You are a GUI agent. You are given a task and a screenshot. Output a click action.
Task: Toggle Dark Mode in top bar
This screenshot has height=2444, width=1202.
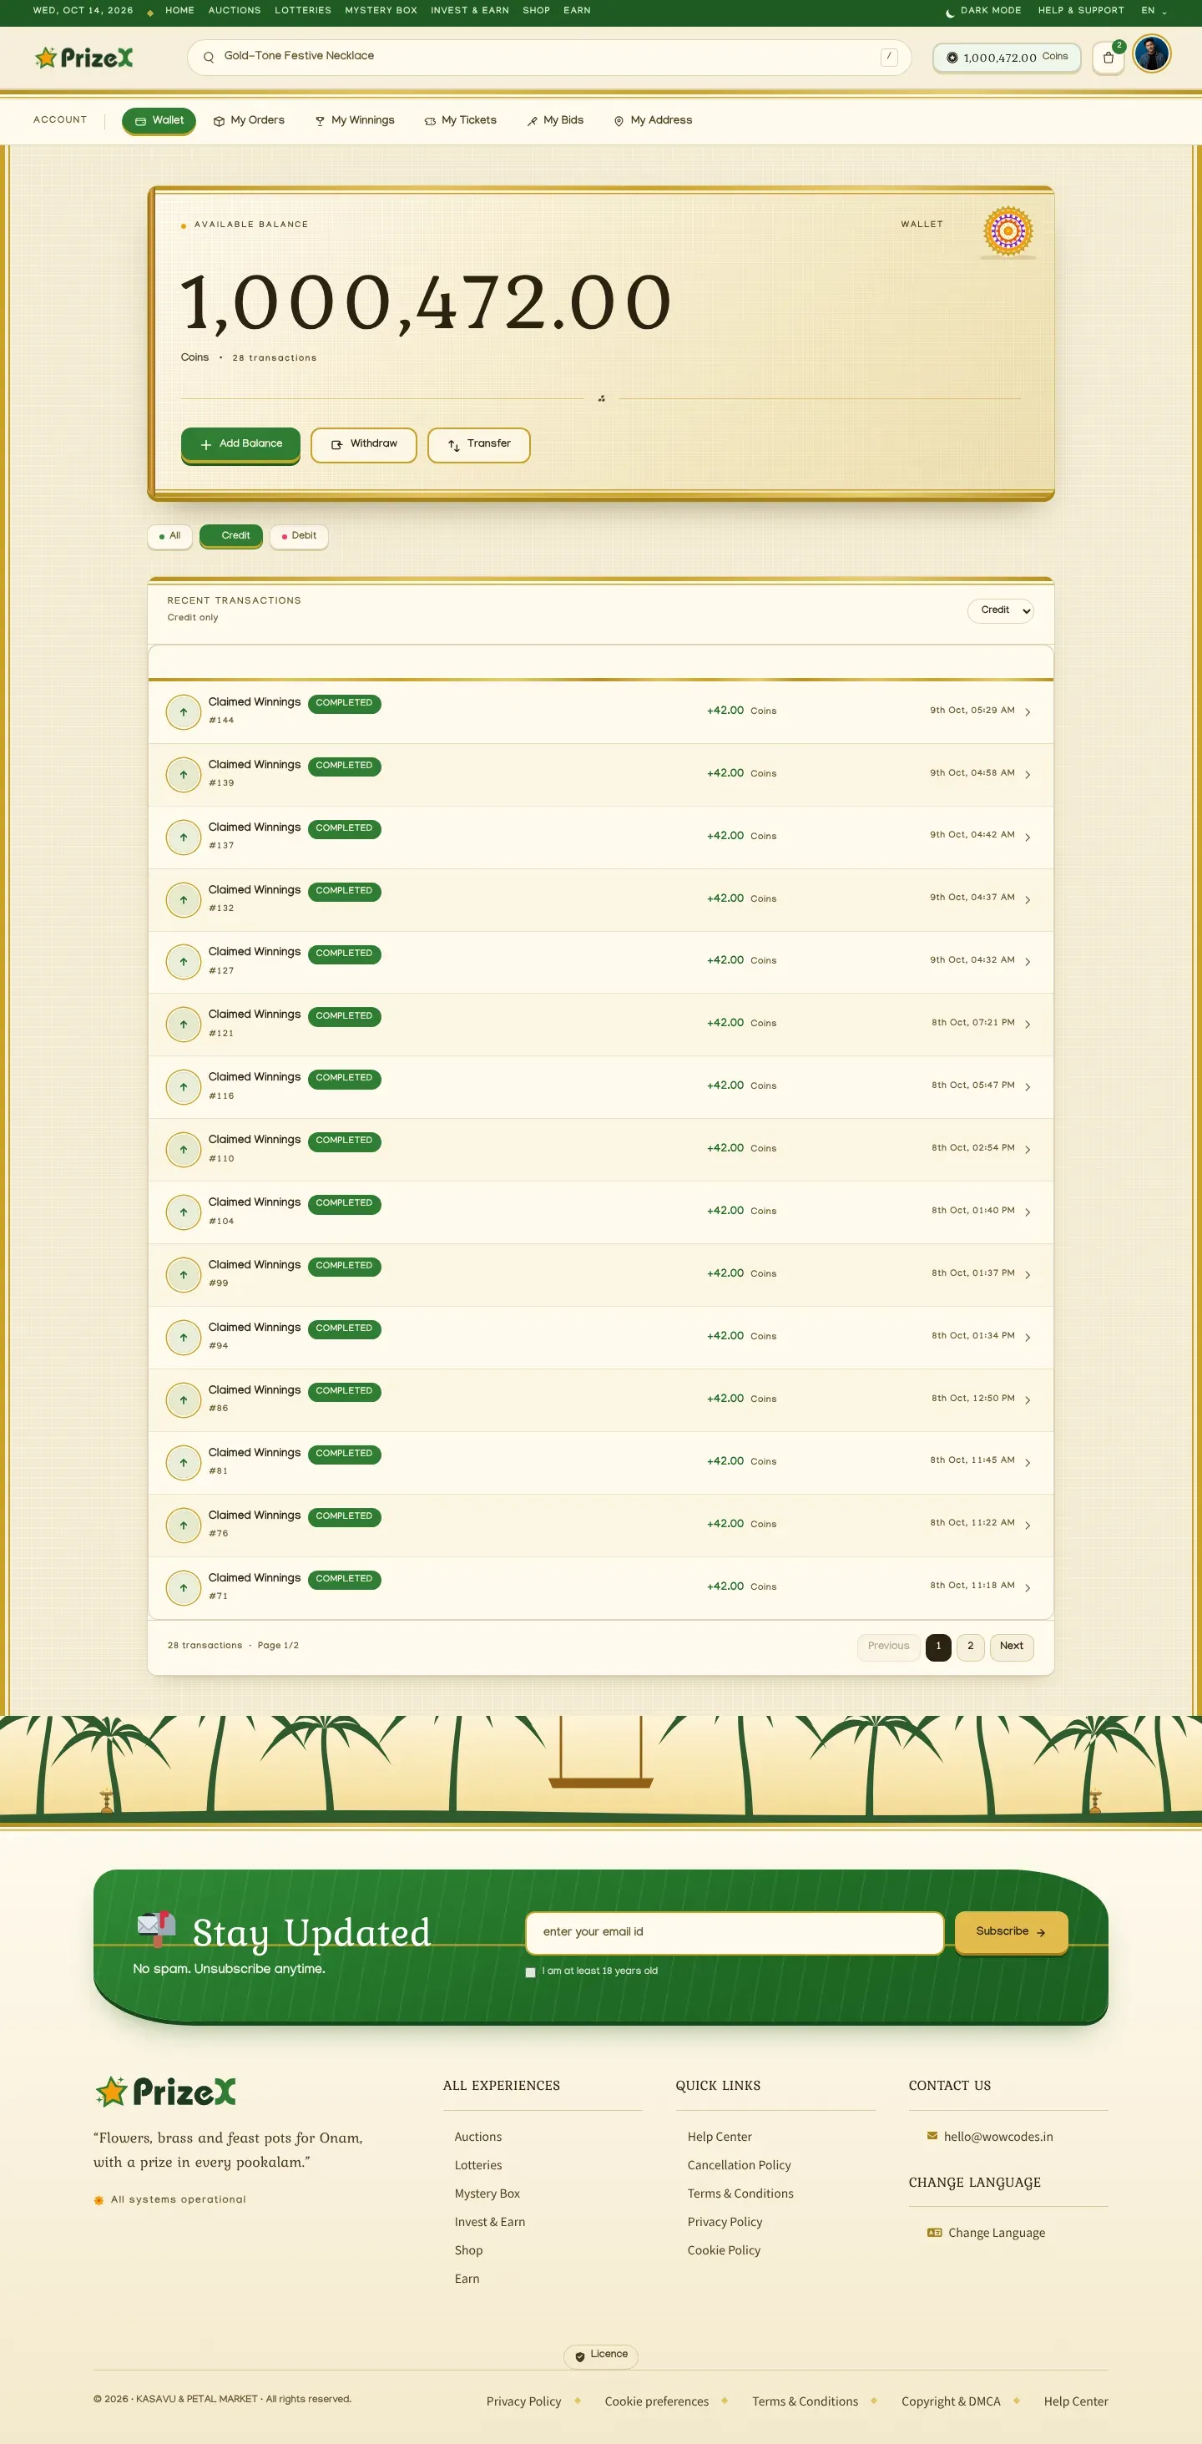(982, 10)
